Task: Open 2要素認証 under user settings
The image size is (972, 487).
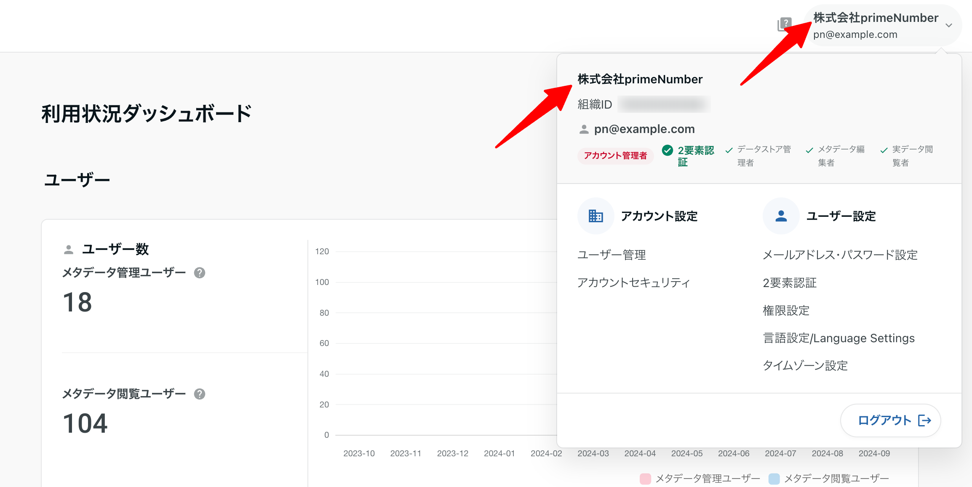Action: coord(790,283)
